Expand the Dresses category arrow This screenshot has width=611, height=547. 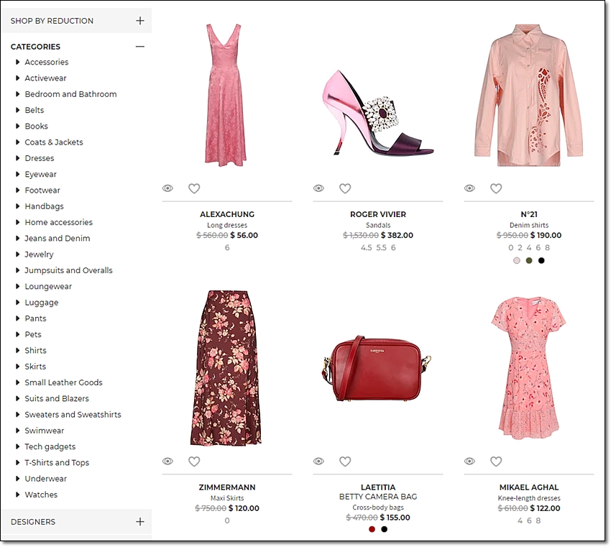(17, 158)
